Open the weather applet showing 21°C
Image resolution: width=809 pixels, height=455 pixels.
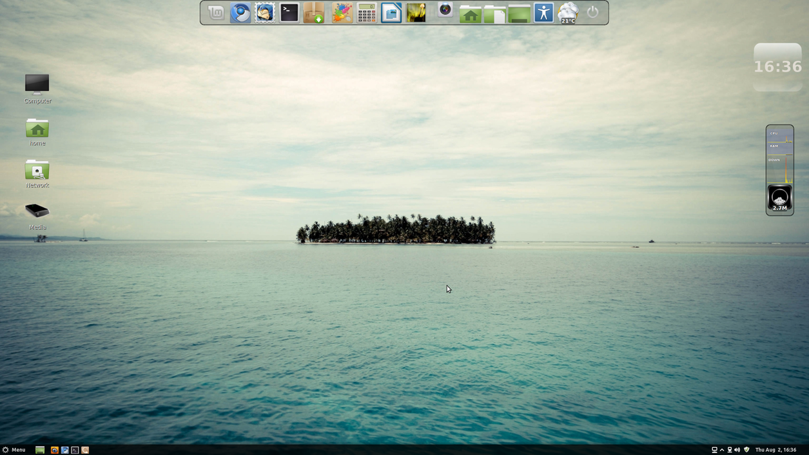[x=568, y=13]
